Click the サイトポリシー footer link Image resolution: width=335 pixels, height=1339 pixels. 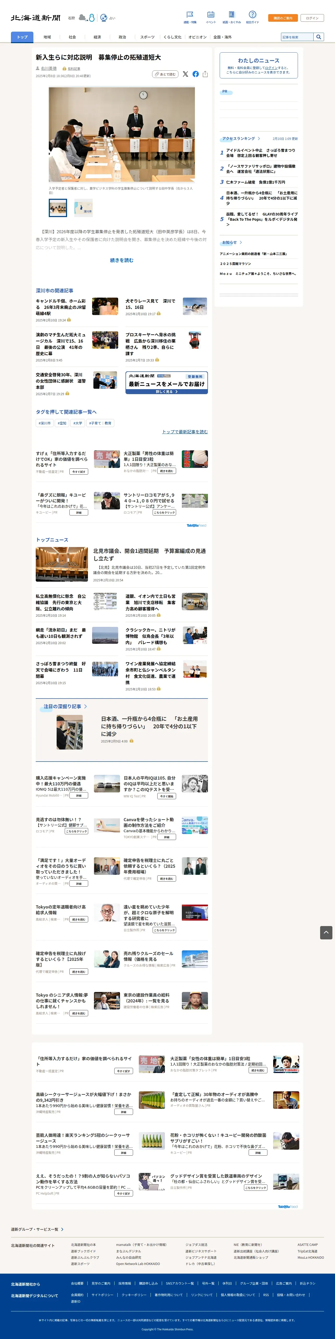[102, 1295]
